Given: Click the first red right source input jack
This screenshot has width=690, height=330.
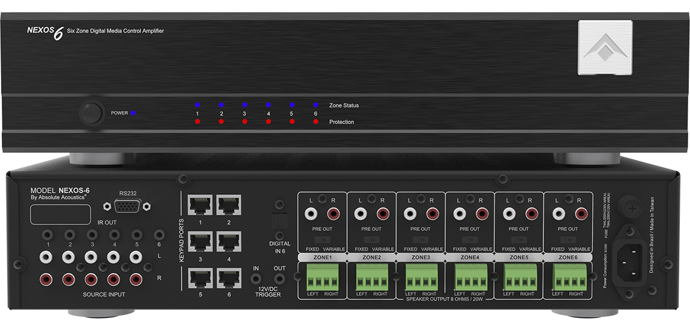Looking at the screenshot, I should pos(47,280).
